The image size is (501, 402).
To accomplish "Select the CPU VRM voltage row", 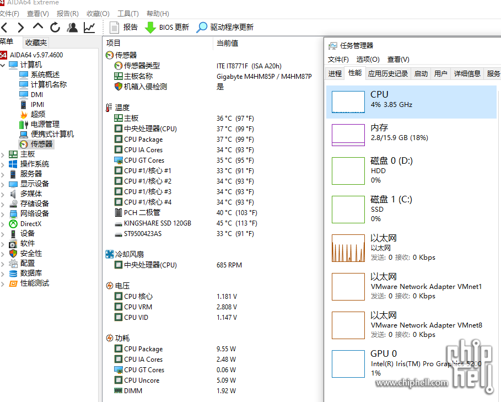I will point(213,307).
